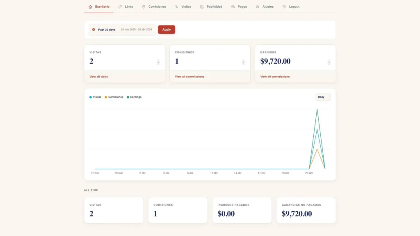
Task: Click the Comisiones icon in the navigation
Action: (144, 7)
